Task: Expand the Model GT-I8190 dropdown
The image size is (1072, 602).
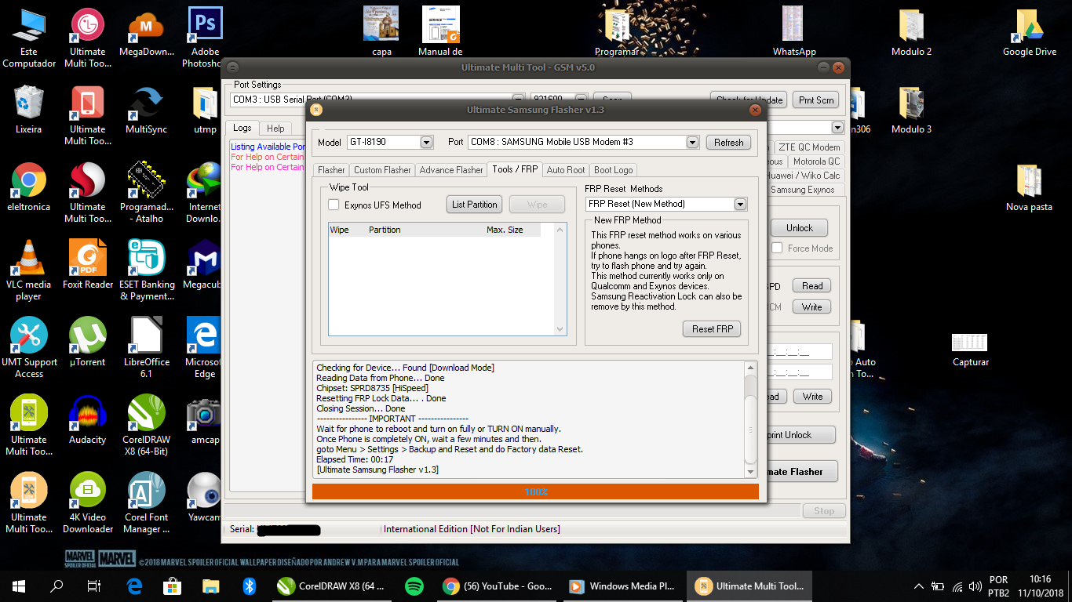Action: pos(426,142)
